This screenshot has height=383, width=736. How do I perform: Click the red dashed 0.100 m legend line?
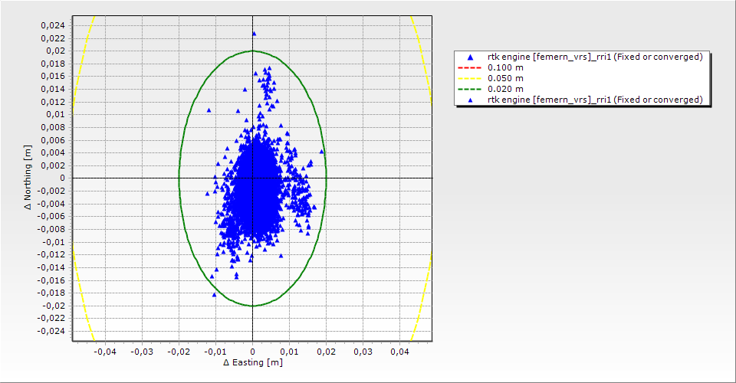tap(469, 67)
